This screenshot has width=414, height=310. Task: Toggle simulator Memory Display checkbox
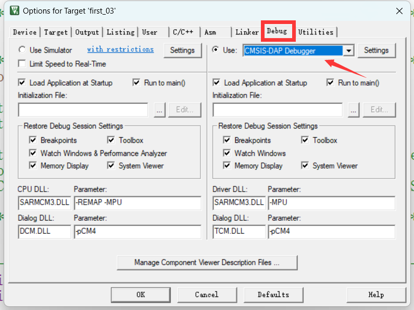coord(33,165)
